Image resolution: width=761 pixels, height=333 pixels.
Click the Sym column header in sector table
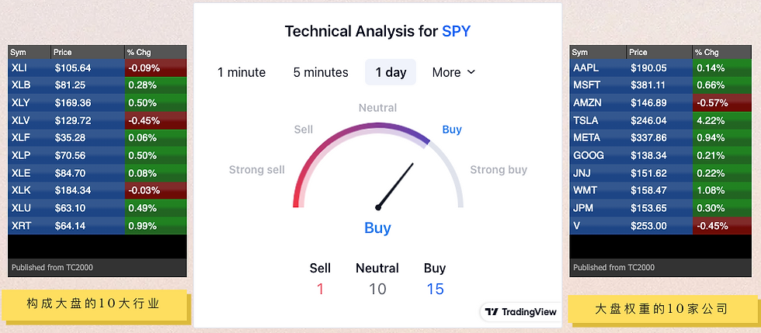(19, 53)
